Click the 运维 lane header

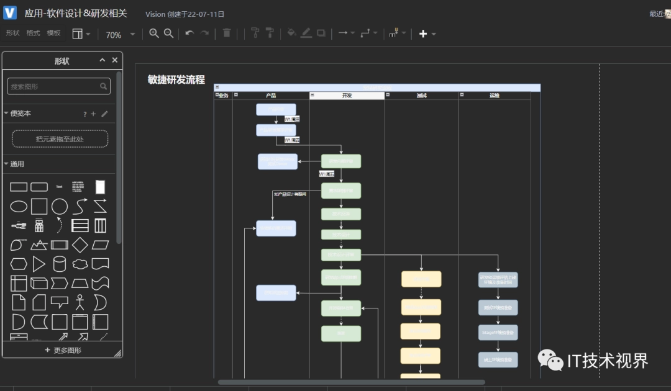click(x=495, y=96)
